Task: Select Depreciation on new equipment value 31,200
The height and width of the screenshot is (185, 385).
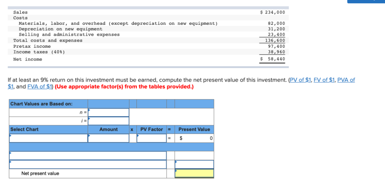Action: [x=276, y=29]
